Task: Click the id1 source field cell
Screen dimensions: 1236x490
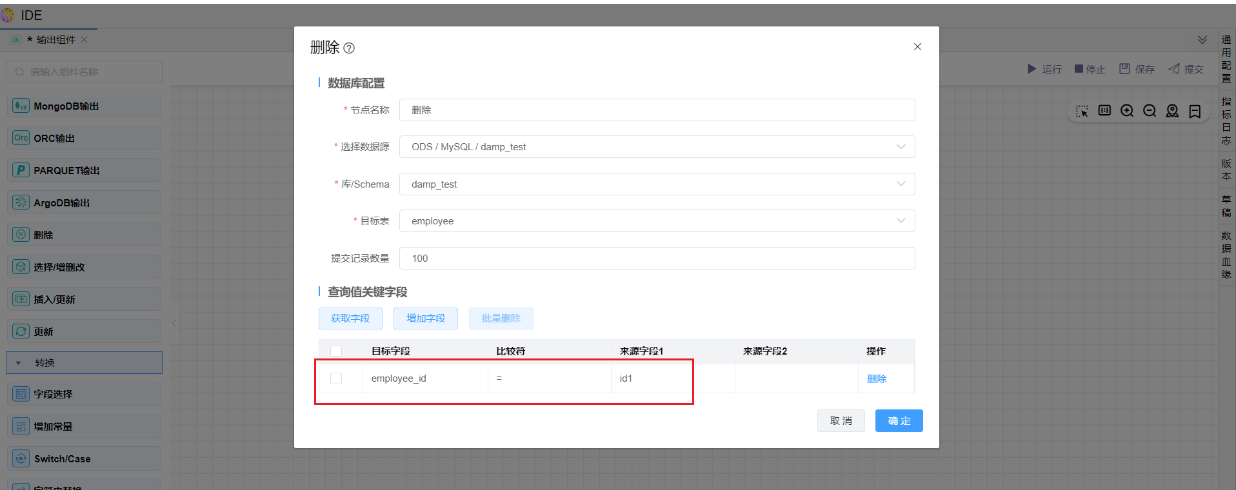Action: point(673,378)
